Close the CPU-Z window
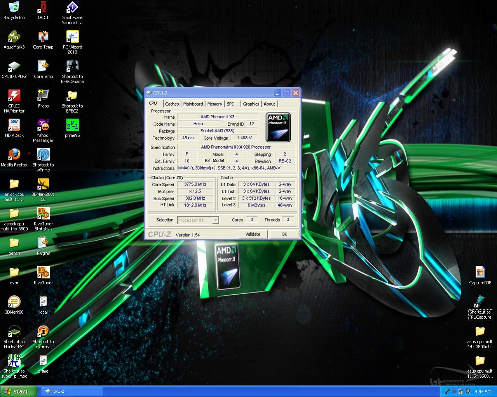Screen dimensions: 497x397 [x=296, y=93]
